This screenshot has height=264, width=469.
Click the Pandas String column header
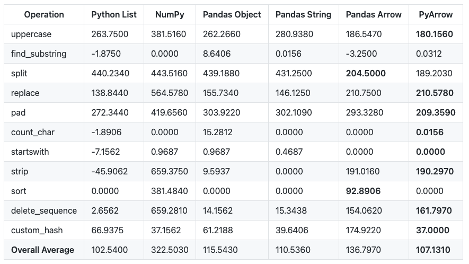click(x=303, y=14)
